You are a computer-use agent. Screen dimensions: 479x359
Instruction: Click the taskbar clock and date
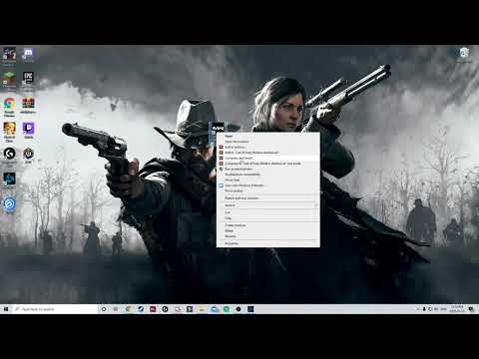pyautogui.click(x=457, y=309)
